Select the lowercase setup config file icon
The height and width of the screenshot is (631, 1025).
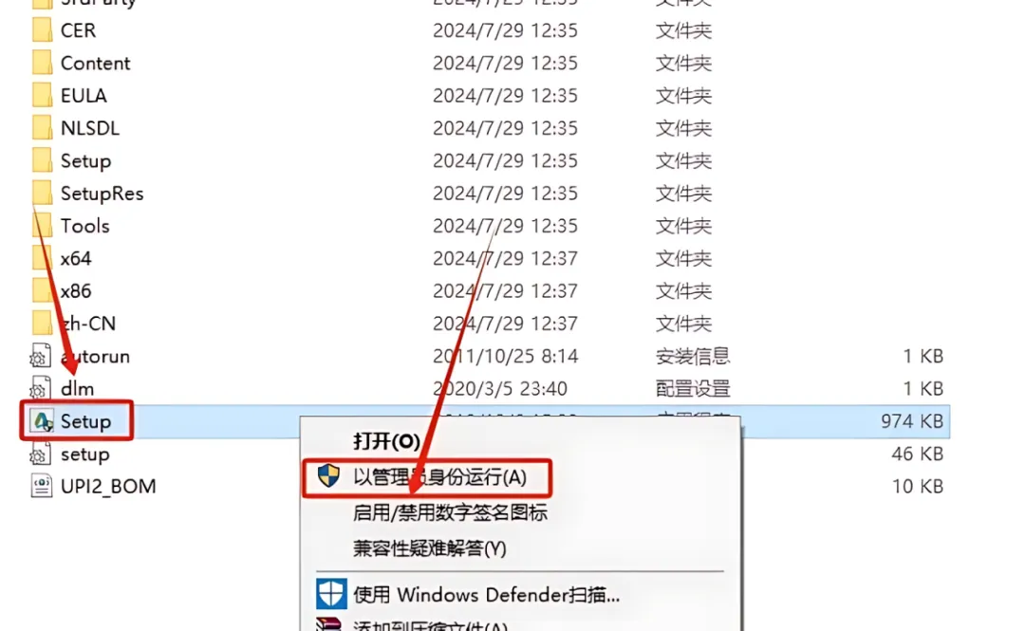click(x=41, y=454)
